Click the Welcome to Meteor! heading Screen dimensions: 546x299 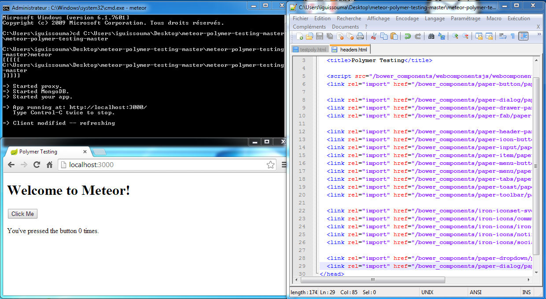click(x=69, y=190)
